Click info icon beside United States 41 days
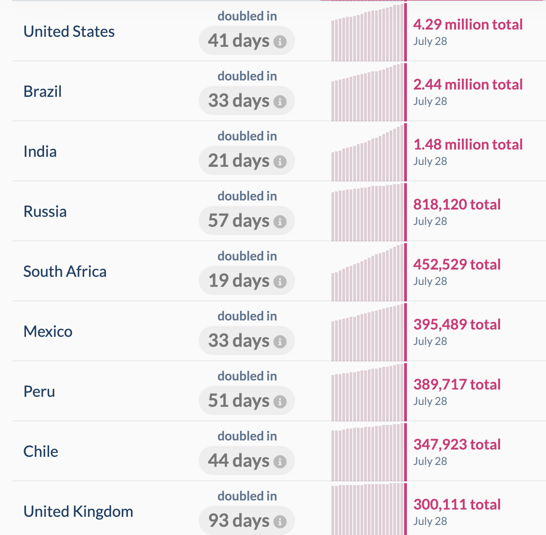The width and height of the screenshot is (546, 535). 280,42
